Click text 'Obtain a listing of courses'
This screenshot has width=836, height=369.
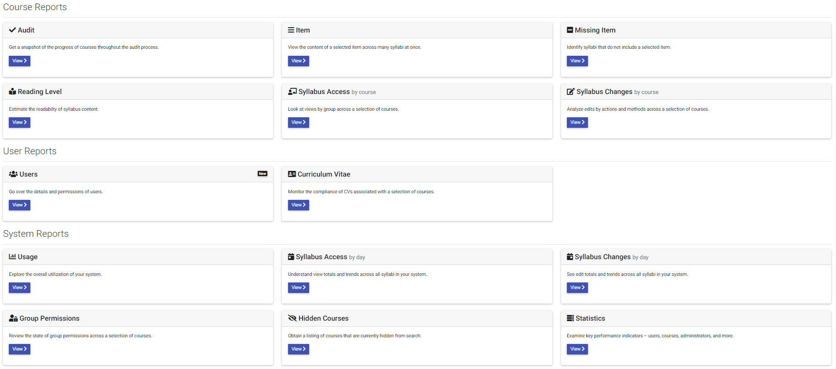tap(315, 336)
